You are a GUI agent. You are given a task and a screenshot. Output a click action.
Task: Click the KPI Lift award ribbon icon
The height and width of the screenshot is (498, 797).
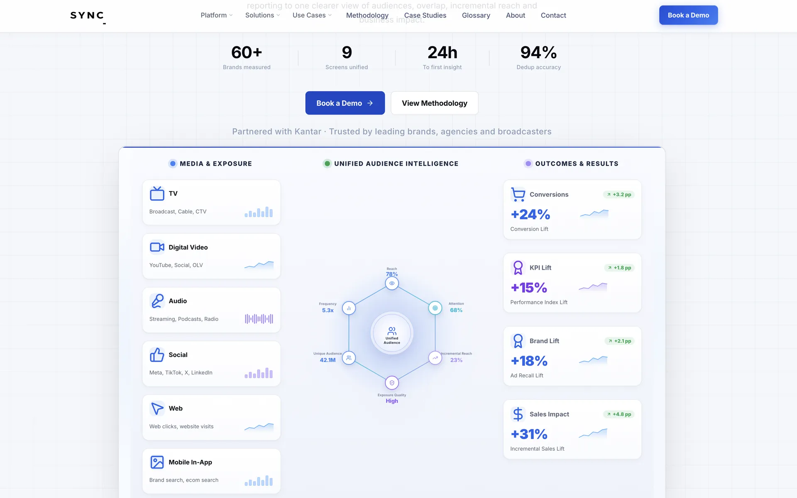click(x=518, y=268)
